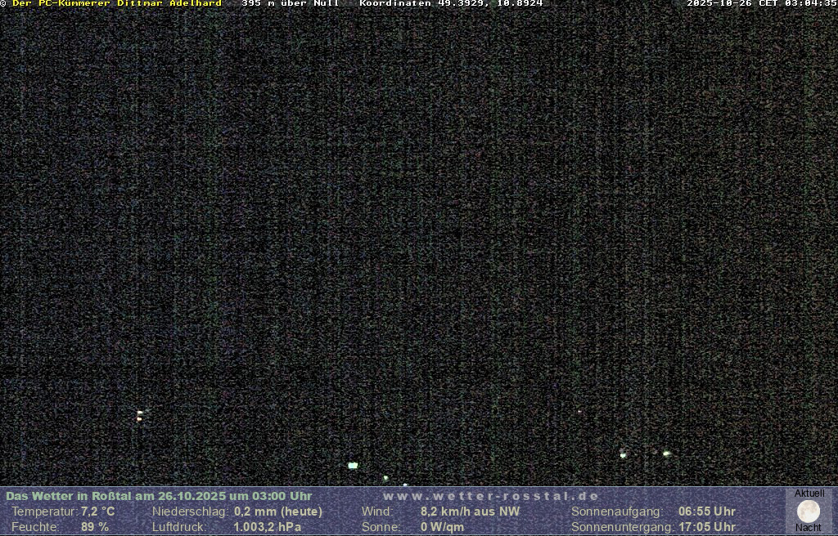Click the wind reading 8,2 km/h aus NW
The height and width of the screenshot is (536, 838).
pos(470,511)
